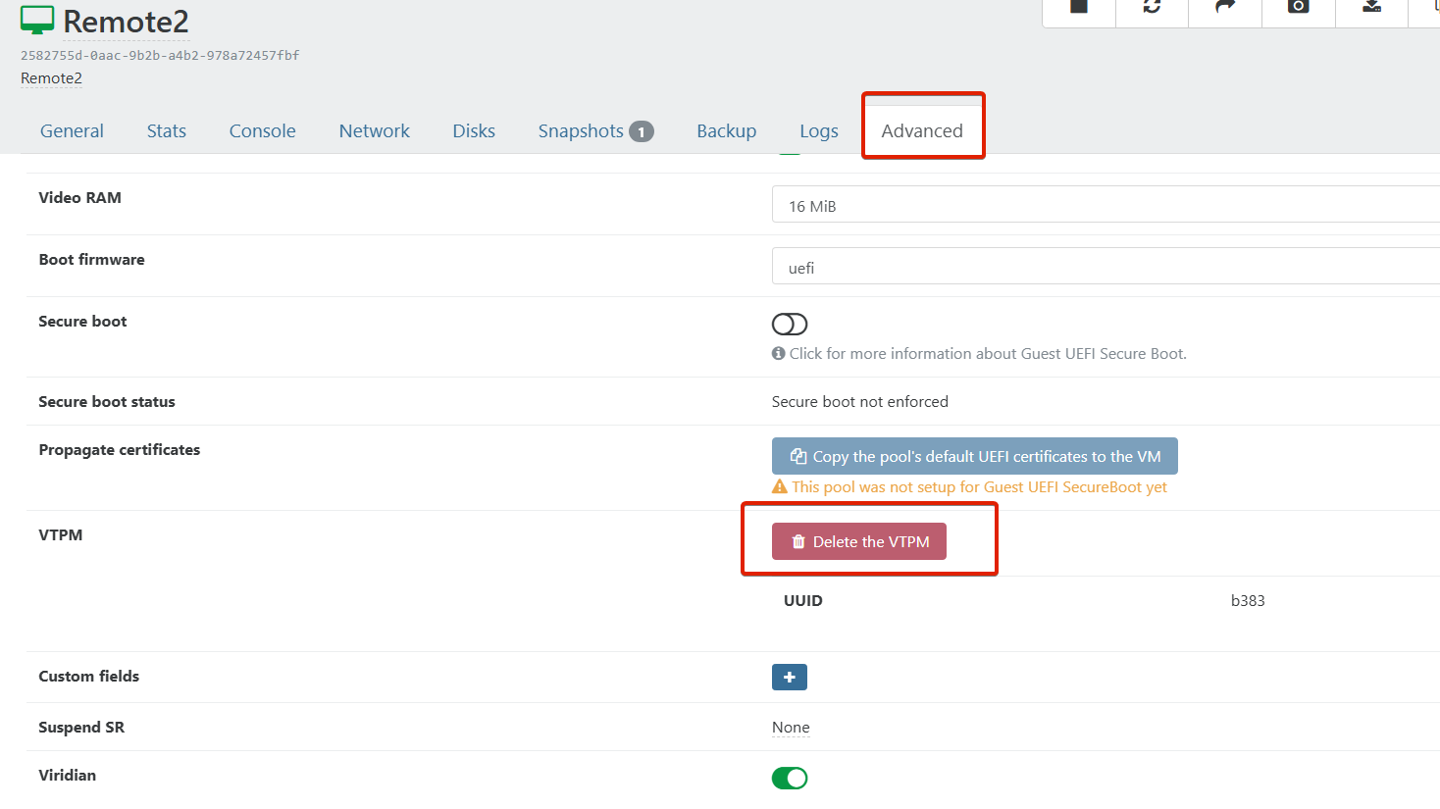Click Copy pool's default UEFI certificates button
Image resolution: width=1440 pixels, height=809 pixels.
[x=974, y=457]
